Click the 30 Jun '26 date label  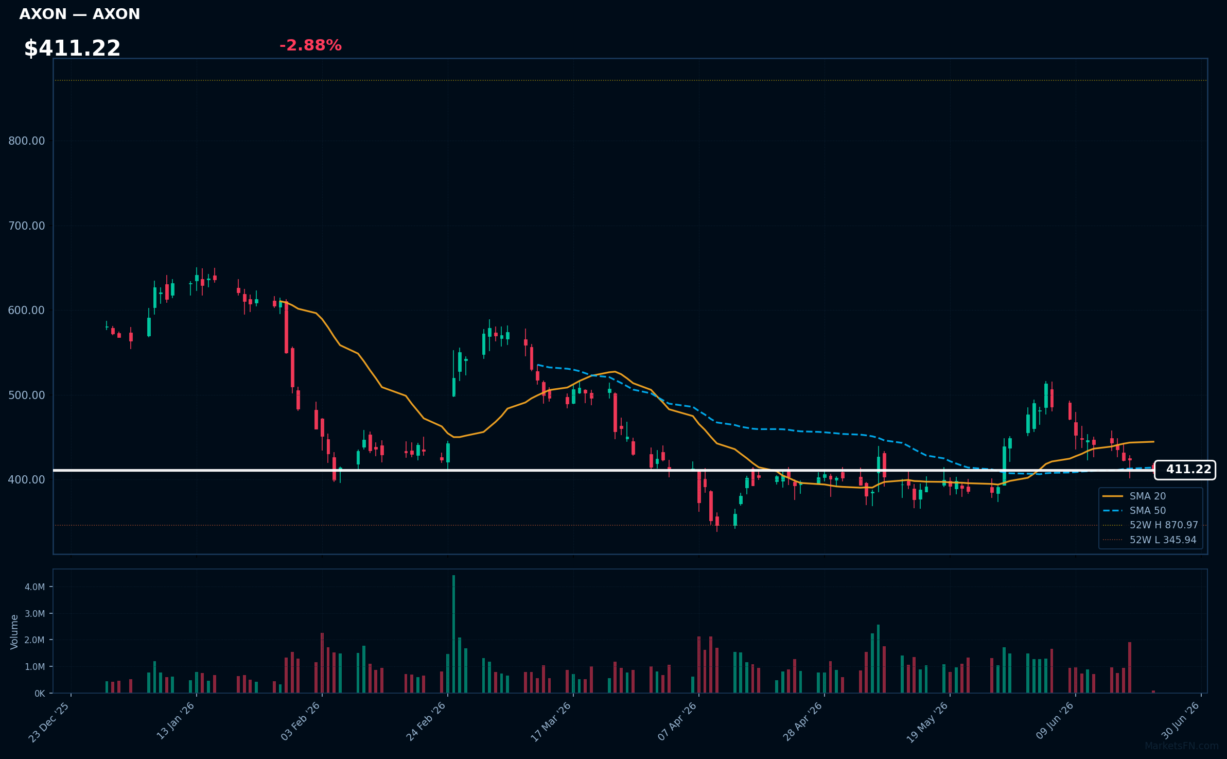1180,720
